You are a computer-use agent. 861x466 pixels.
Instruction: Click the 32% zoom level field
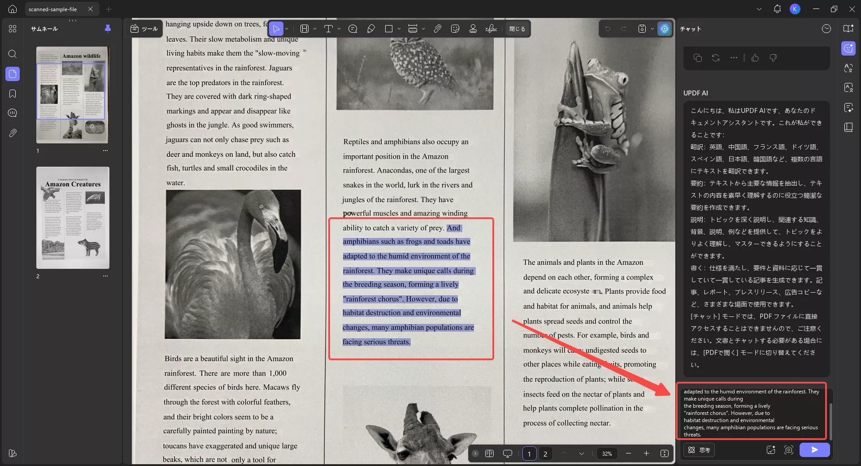(x=607, y=453)
